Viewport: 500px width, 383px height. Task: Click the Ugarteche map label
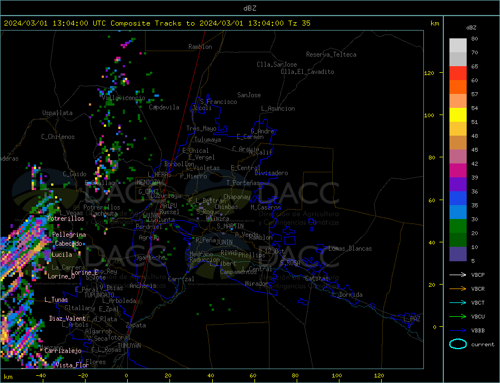coord(150,257)
